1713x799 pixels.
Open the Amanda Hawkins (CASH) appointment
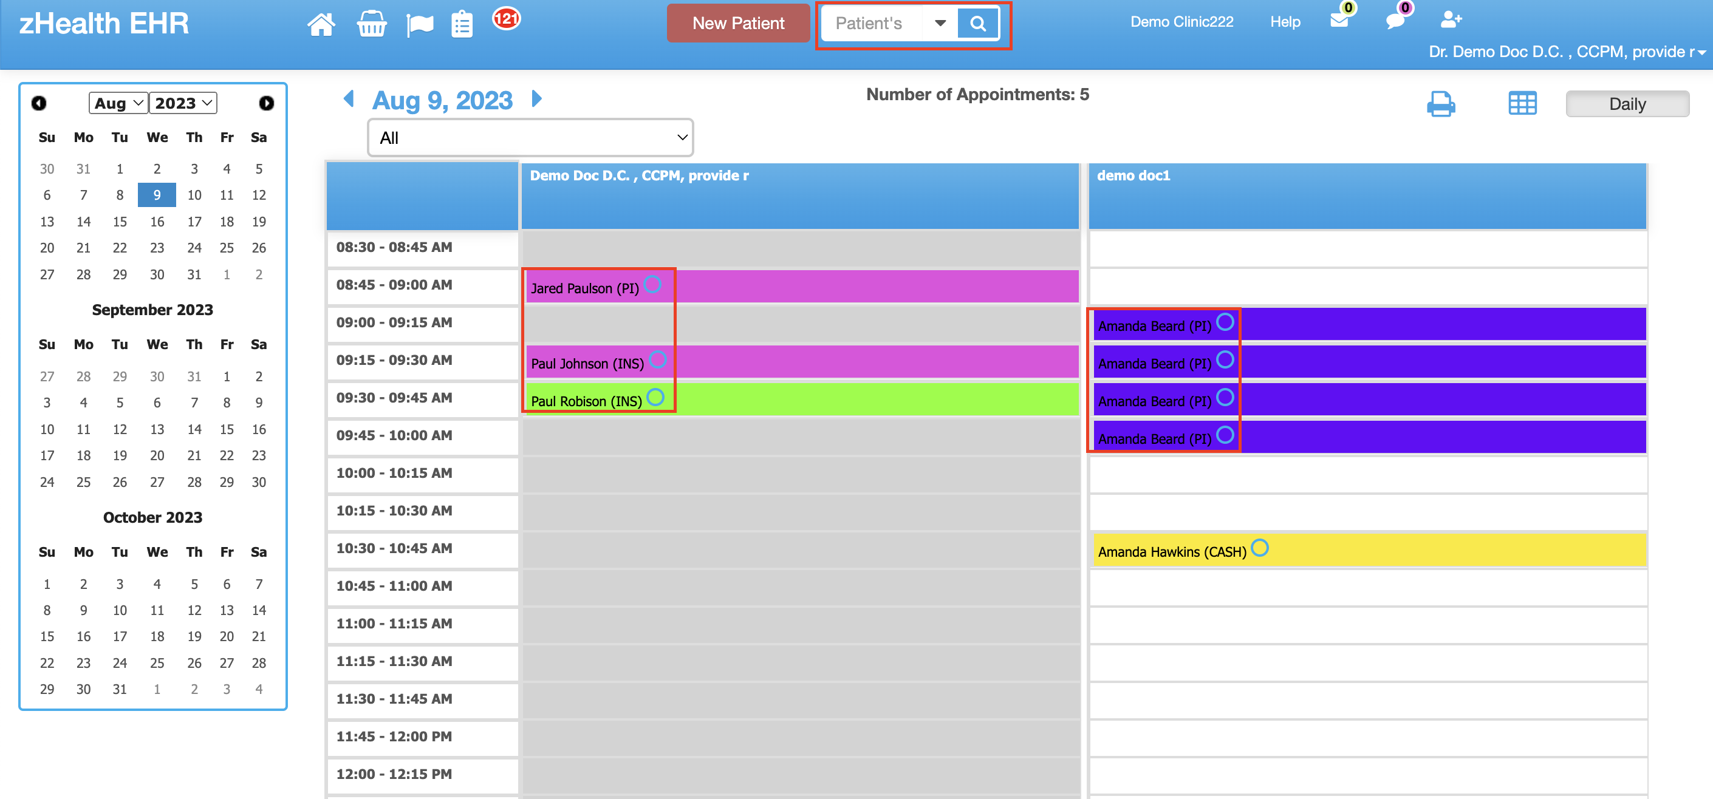click(x=1369, y=551)
